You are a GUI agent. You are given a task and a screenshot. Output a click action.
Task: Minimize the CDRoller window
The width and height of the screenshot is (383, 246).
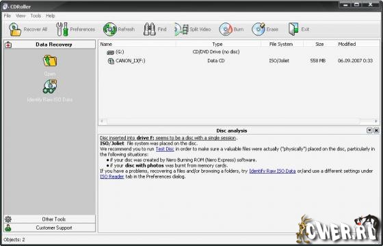click(x=346, y=5)
